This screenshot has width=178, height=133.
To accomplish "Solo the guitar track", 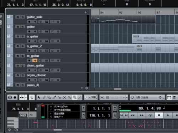I will (22, 27).
